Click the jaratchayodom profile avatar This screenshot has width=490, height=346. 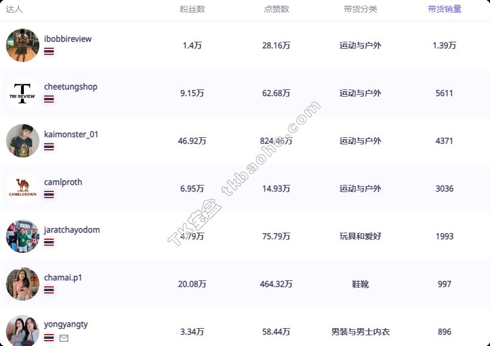pyautogui.click(x=23, y=236)
